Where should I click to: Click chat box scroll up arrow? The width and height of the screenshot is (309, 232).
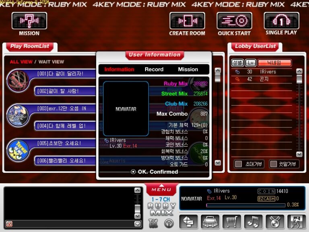click(x=137, y=190)
